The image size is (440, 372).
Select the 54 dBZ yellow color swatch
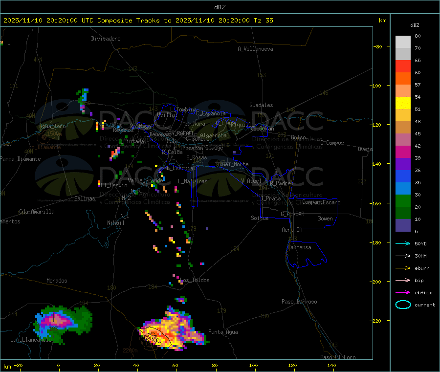[403, 103]
